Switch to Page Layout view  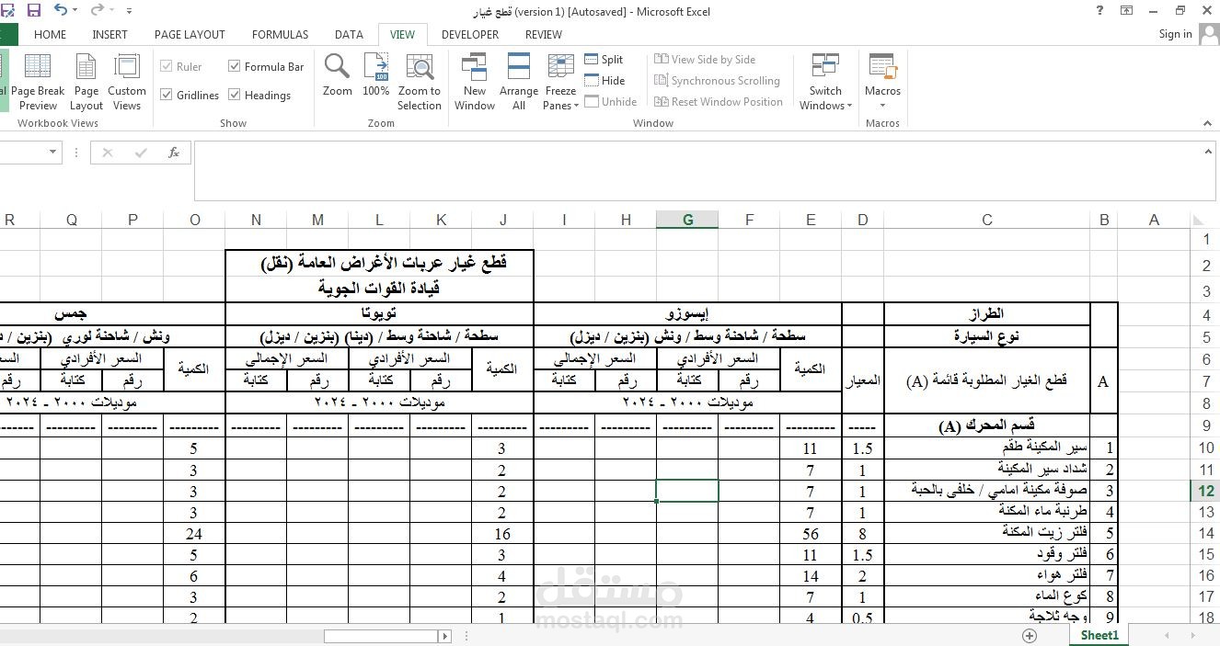[x=86, y=82]
